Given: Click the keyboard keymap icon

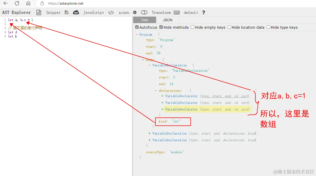Looking at the screenshot, I should (x=177, y=12).
